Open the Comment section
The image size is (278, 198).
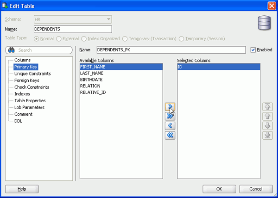click(x=23, y=114)
